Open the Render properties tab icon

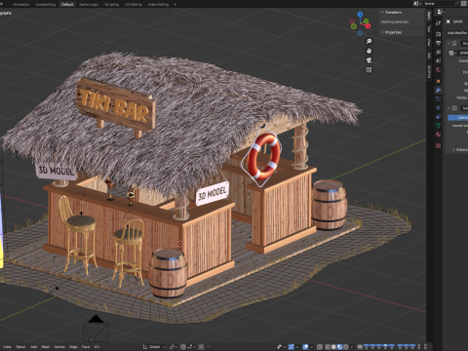439,34
